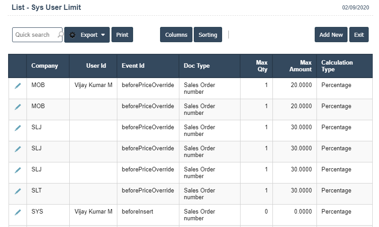Click the edit pencil in the second MOB row
This screenshot has width=379, height=227.
pos(18,107)
